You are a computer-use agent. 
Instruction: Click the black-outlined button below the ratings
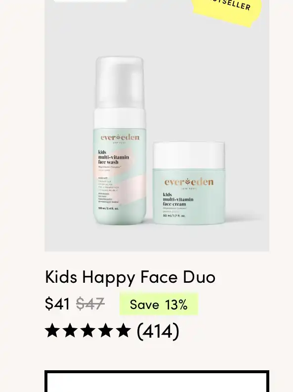[x=157, y=381]
